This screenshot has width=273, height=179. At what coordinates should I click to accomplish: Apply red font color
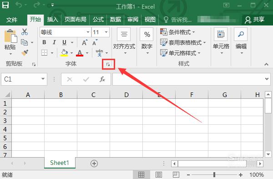[x=80, y=53]
